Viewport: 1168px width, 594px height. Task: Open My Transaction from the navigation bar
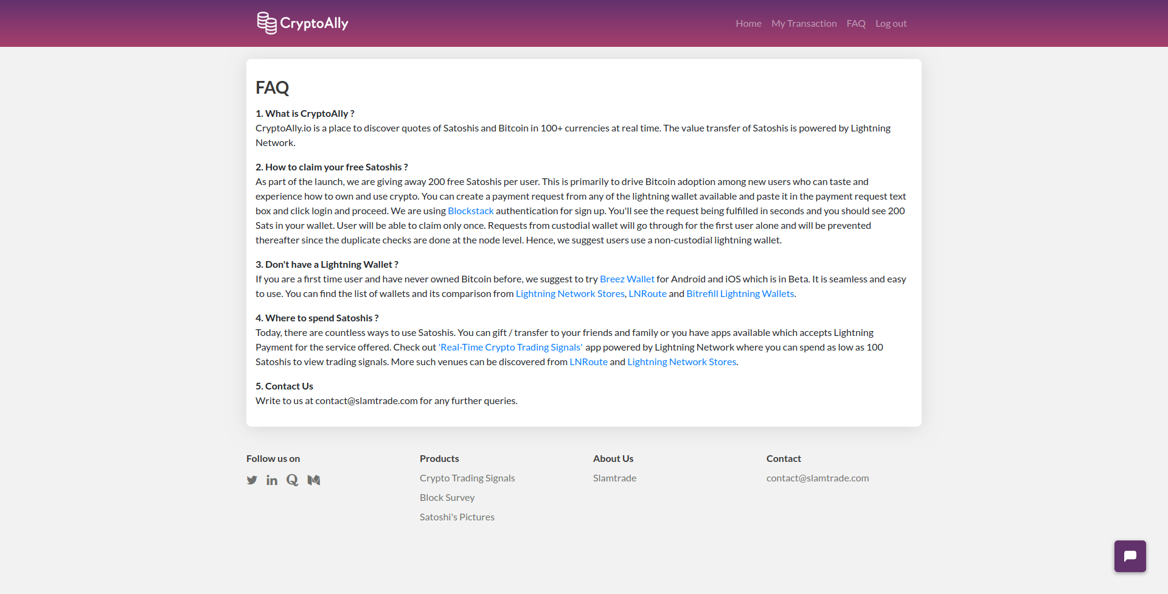click(804, 23)
